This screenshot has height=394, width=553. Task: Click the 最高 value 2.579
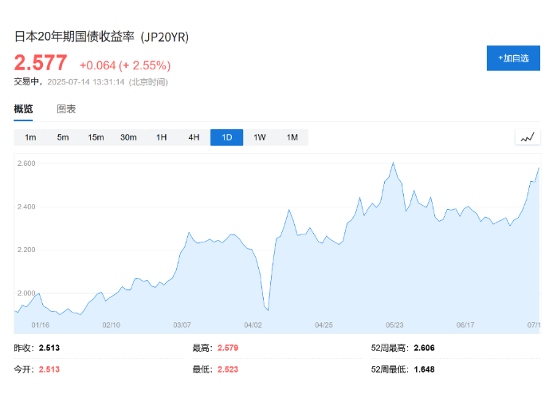click(228, 348)
